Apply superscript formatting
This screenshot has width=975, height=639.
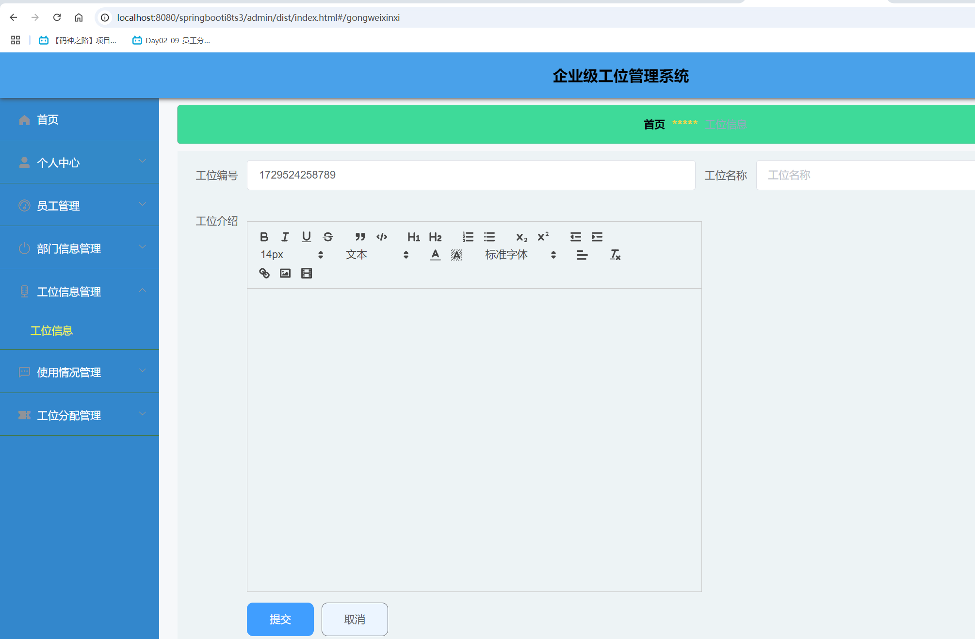542,237
